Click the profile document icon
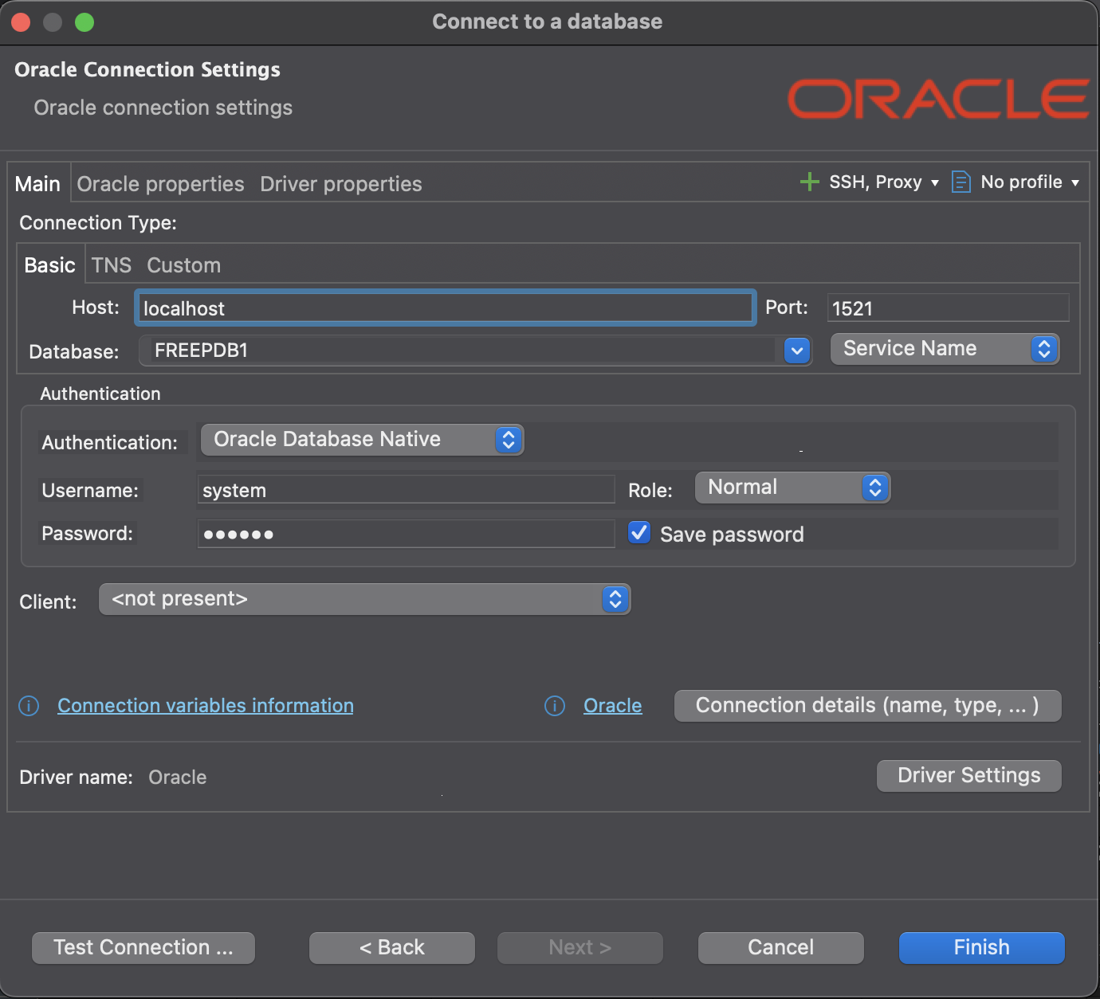 pos(961,182)
